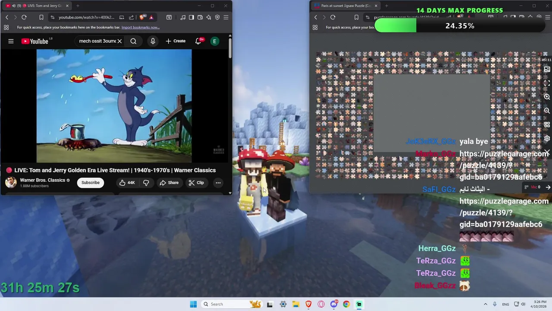Image resolution: width=552 pixels, height=311 pixels.
Task: Open a new tab in YouTube window
Action: 78,6
